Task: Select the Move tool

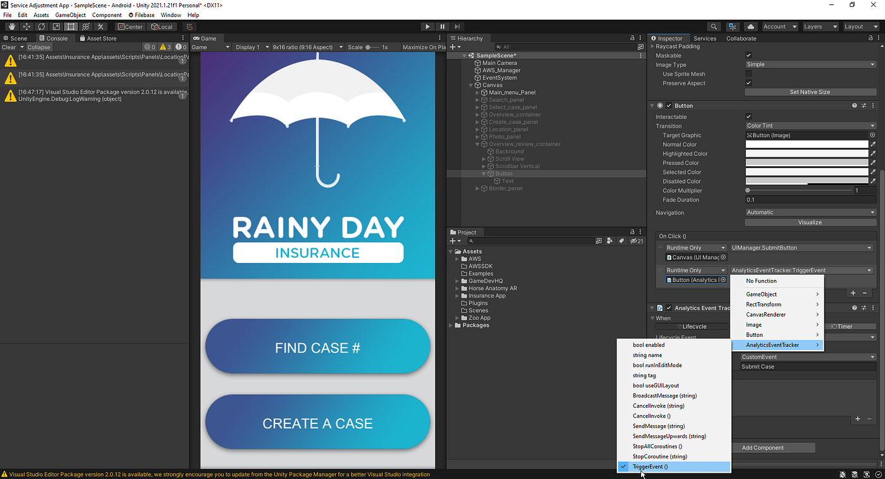Action: [27, 27]
